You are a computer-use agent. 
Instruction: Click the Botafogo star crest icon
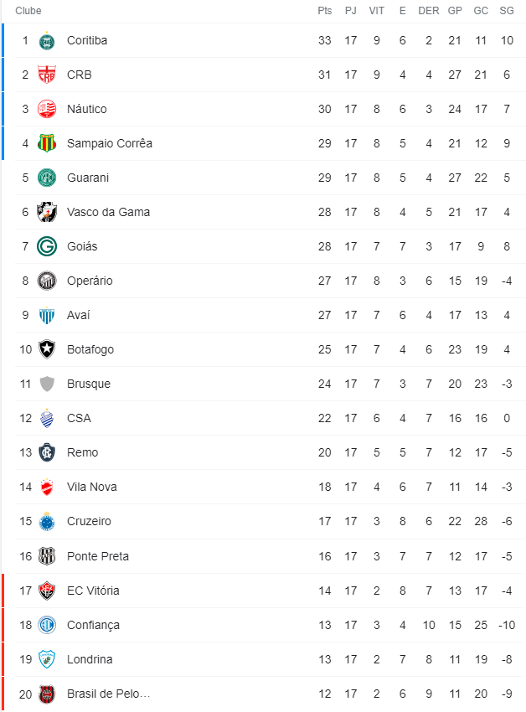pyautogui.click(x=47, y=349)
